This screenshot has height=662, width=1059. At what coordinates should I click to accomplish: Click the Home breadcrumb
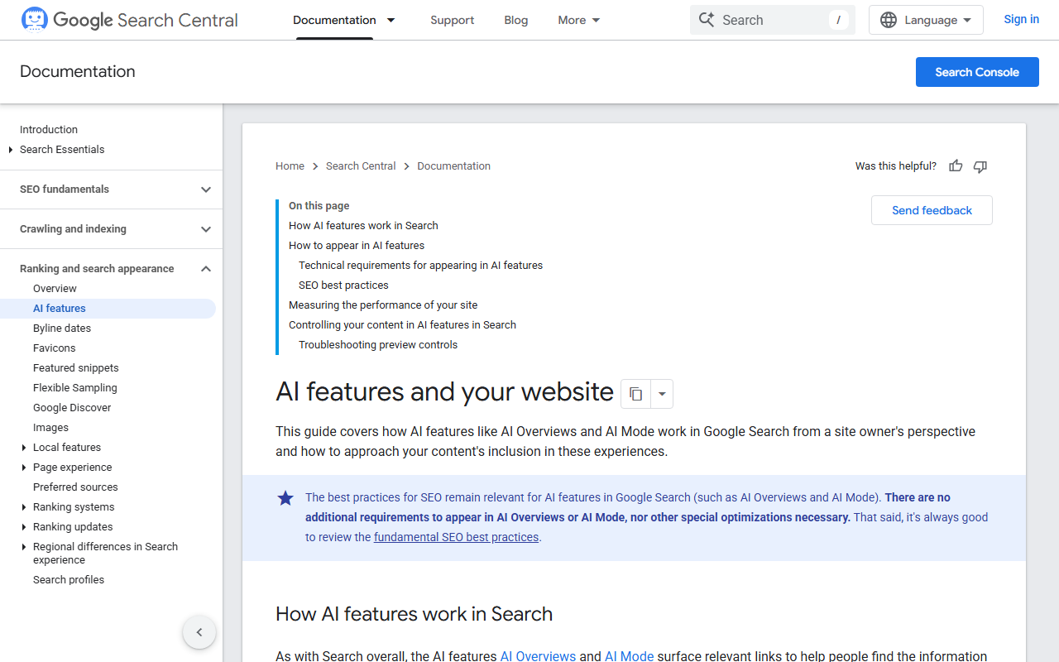290,166
